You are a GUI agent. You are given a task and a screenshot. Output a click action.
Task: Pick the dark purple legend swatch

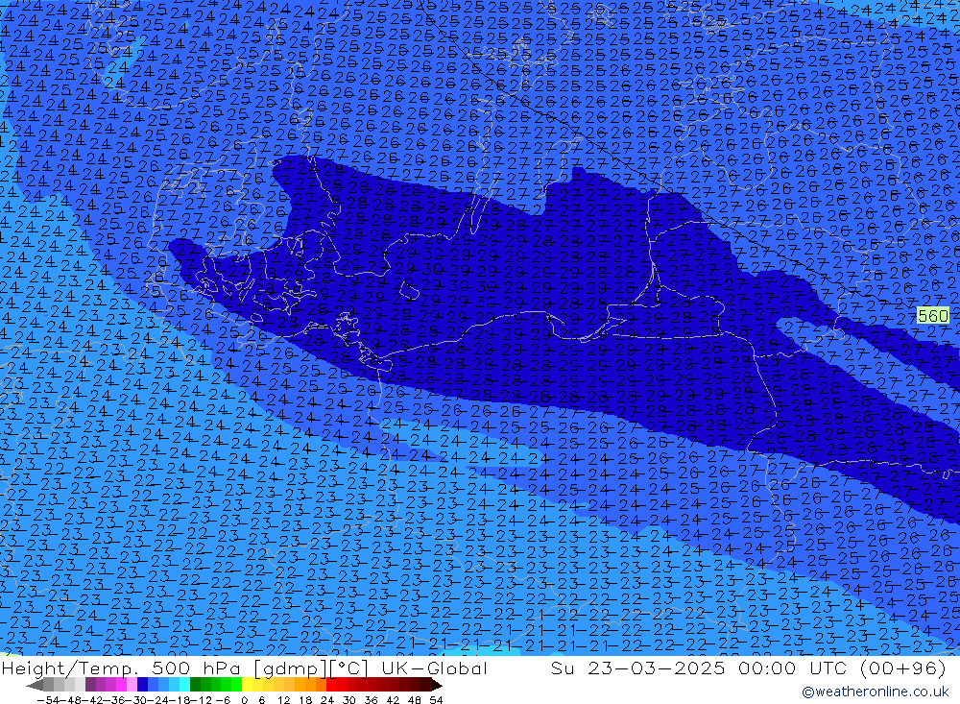(x=90, y=685)
